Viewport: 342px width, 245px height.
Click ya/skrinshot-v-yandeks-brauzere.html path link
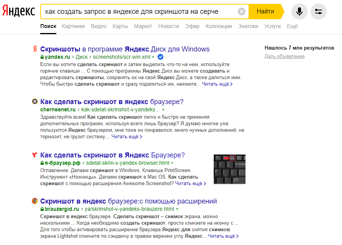pyautogui.click(x=129, y=209)
